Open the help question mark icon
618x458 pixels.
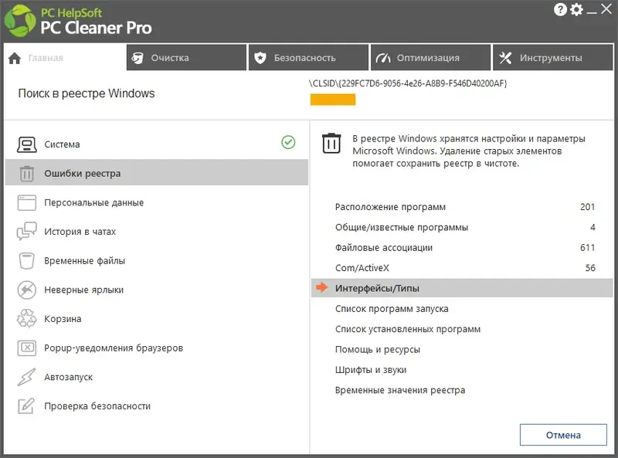point(560,9)
